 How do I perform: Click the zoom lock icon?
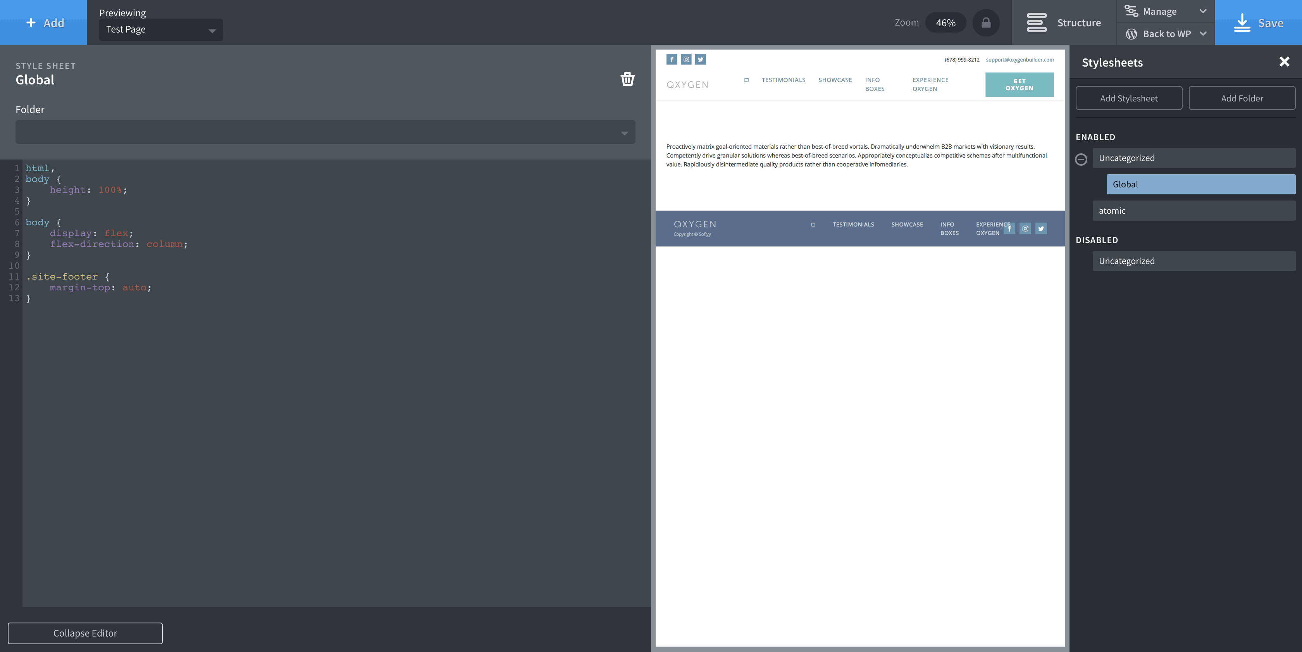985,23
